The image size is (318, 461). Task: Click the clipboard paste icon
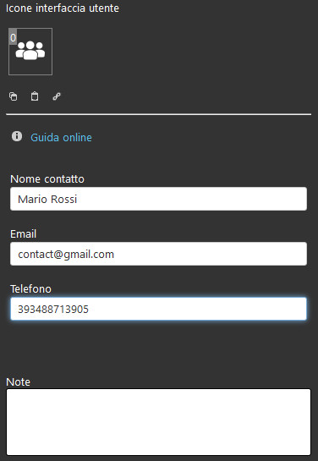pos(35,96)
